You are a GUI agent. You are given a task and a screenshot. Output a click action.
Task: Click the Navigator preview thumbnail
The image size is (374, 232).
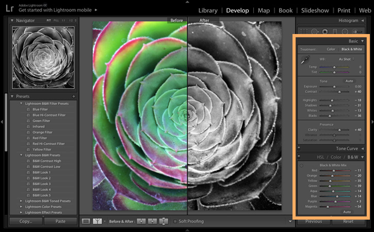coord(43,57)
